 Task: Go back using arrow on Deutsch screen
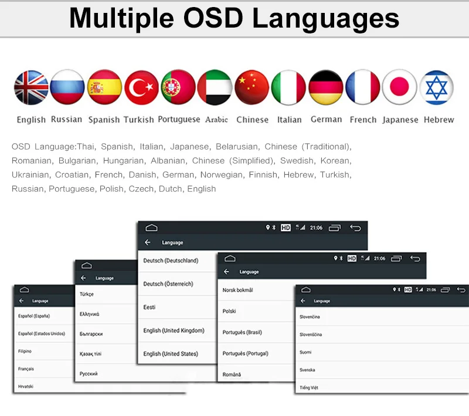pos(148,242)
